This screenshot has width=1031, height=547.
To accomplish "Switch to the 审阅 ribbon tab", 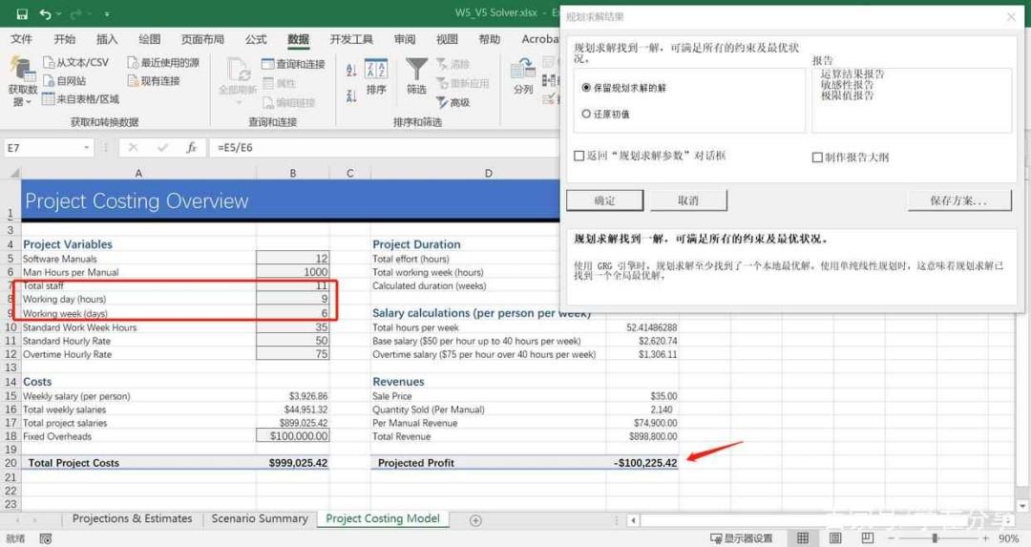I will 405,39.
